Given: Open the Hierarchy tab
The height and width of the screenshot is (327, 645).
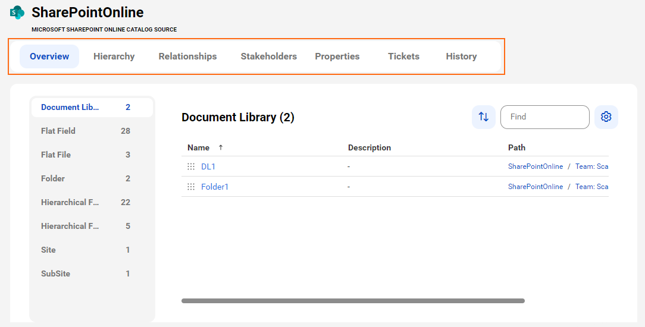Looking at the screenshot, I should [114, 56].
